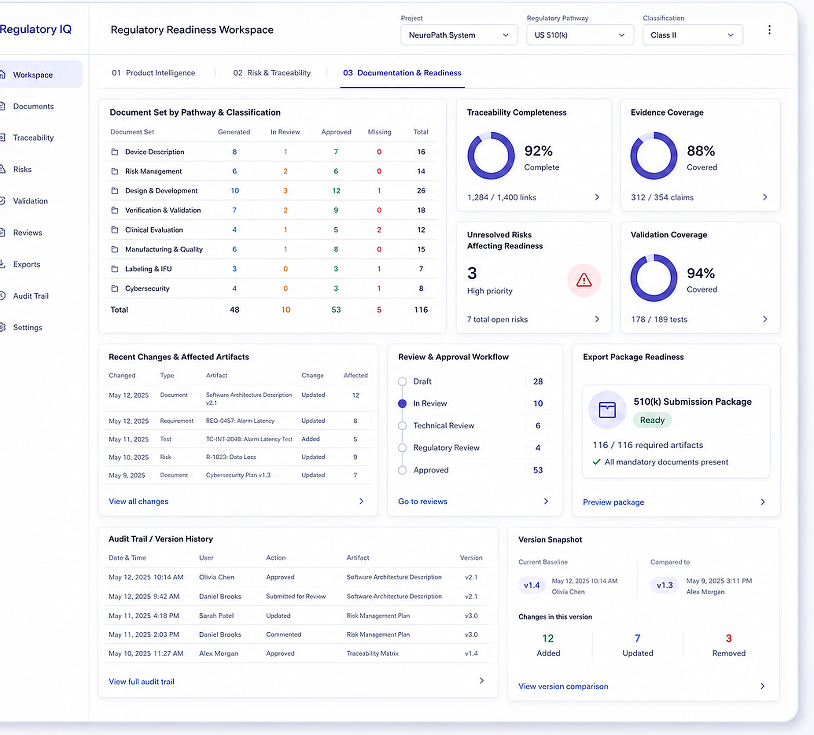This screenshot has height=735, width=814.
Task: Click R-1023: Data Loss artifact
Action: coord(231,457)
